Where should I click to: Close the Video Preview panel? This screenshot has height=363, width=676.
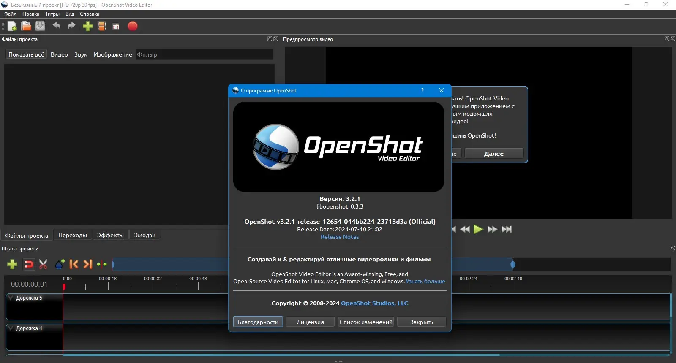pyautogui.click(x=673, y=39)
